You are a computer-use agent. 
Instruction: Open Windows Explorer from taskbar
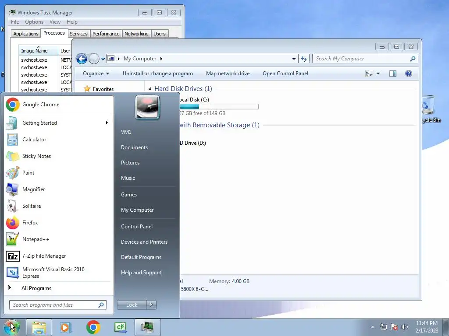(39, 327)
